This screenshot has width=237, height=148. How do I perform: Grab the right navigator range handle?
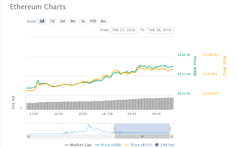[x=169, y=129]
